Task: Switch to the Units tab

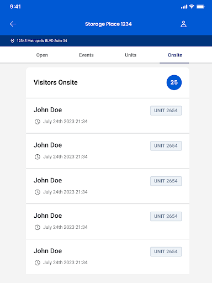Action: [x=131, y=55]
